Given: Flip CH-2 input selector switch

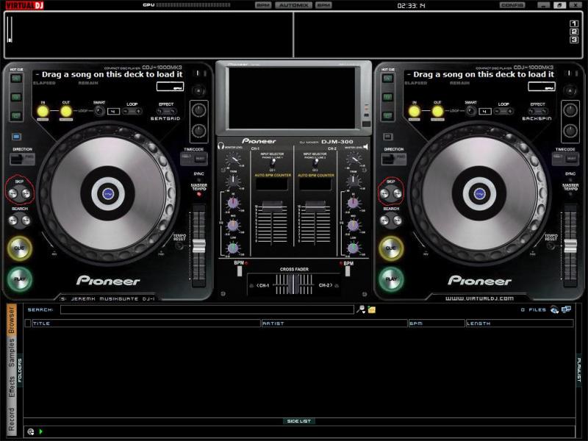Looking at the screenshot, I should (x=316, y=163).
